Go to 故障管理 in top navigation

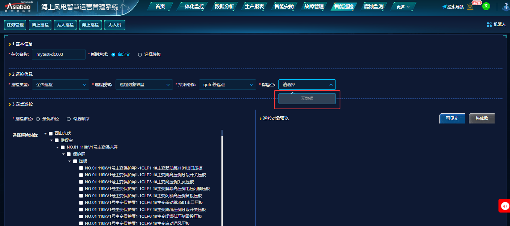(x=314, y=7)
